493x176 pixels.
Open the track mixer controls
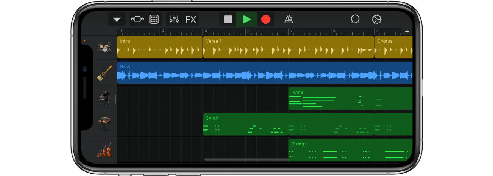pyautogui.click(x=174, y=19)
